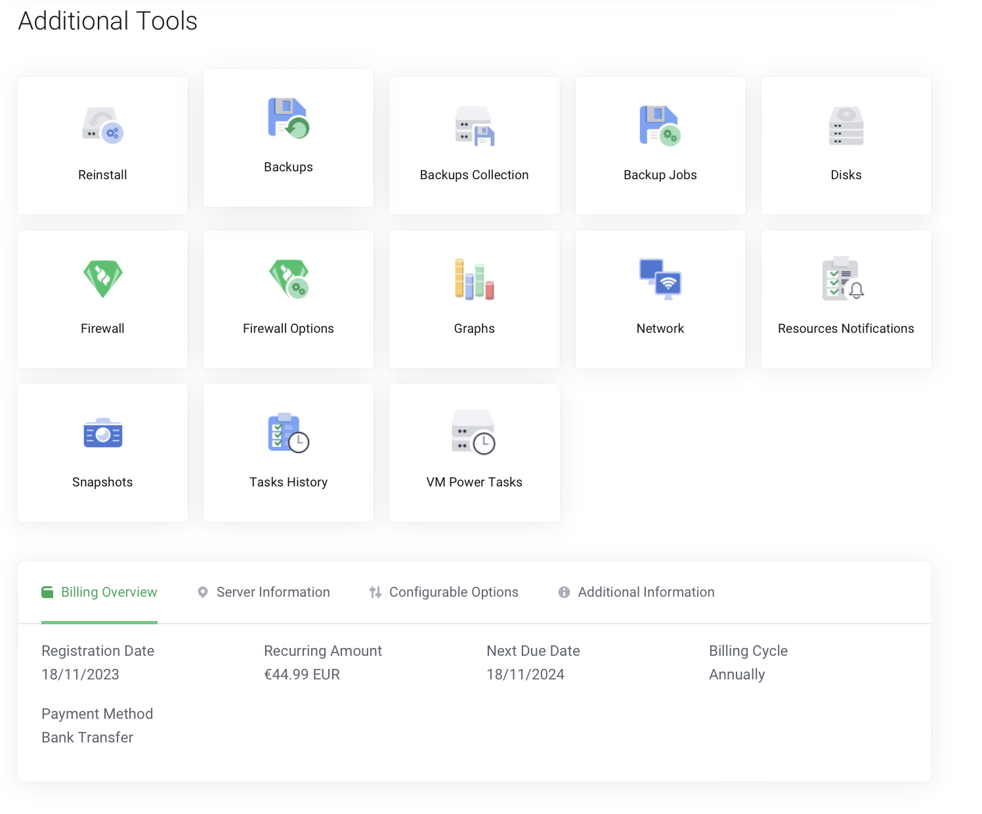Open the Network monitor icon
This screenshot has width=982, height=814.
[x=660, y=279]
